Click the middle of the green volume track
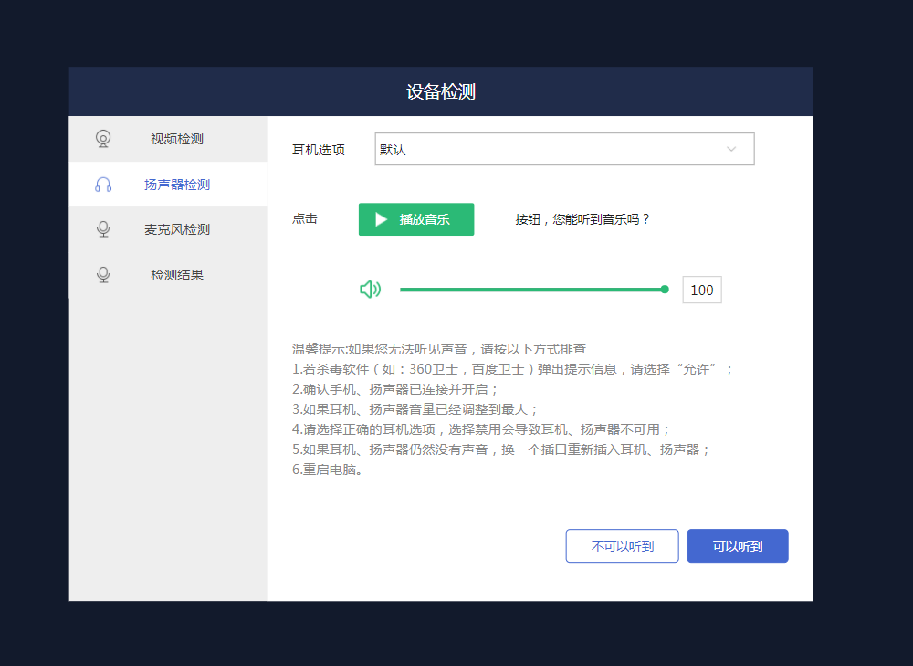This screenshot has height=666, width=913. (532, 290)
